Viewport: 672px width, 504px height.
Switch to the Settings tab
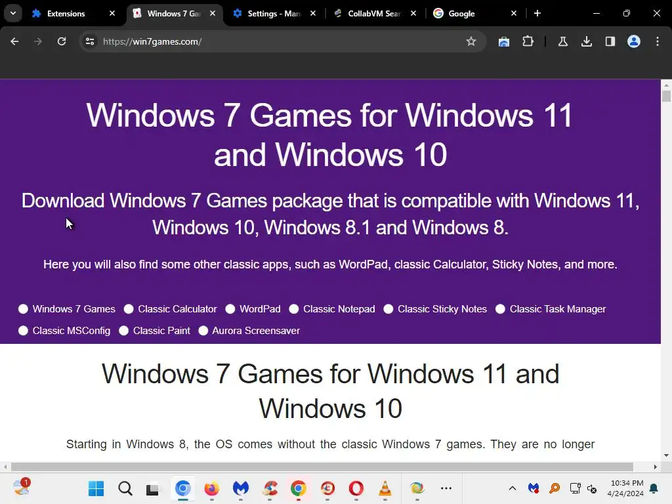(x=274, y=14)
